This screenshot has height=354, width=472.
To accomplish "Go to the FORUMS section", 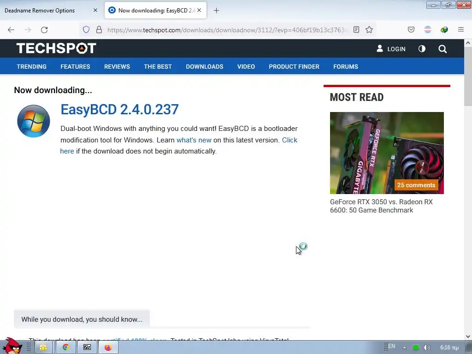I will click(346, 66).
